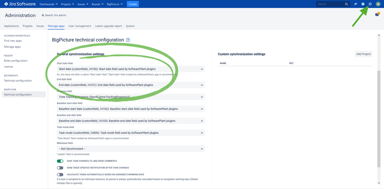Image resolution: width=384 pixels, height=189 pixels.
Task: Click the KEY column header
Action: [x=291, y=63]
